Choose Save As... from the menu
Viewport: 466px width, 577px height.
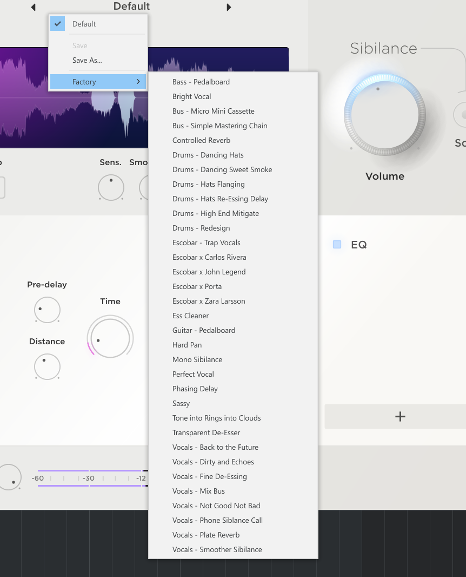pyautogui.click(x=87, y=60)
